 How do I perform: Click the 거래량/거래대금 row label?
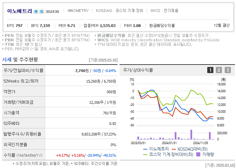(18, 102)
